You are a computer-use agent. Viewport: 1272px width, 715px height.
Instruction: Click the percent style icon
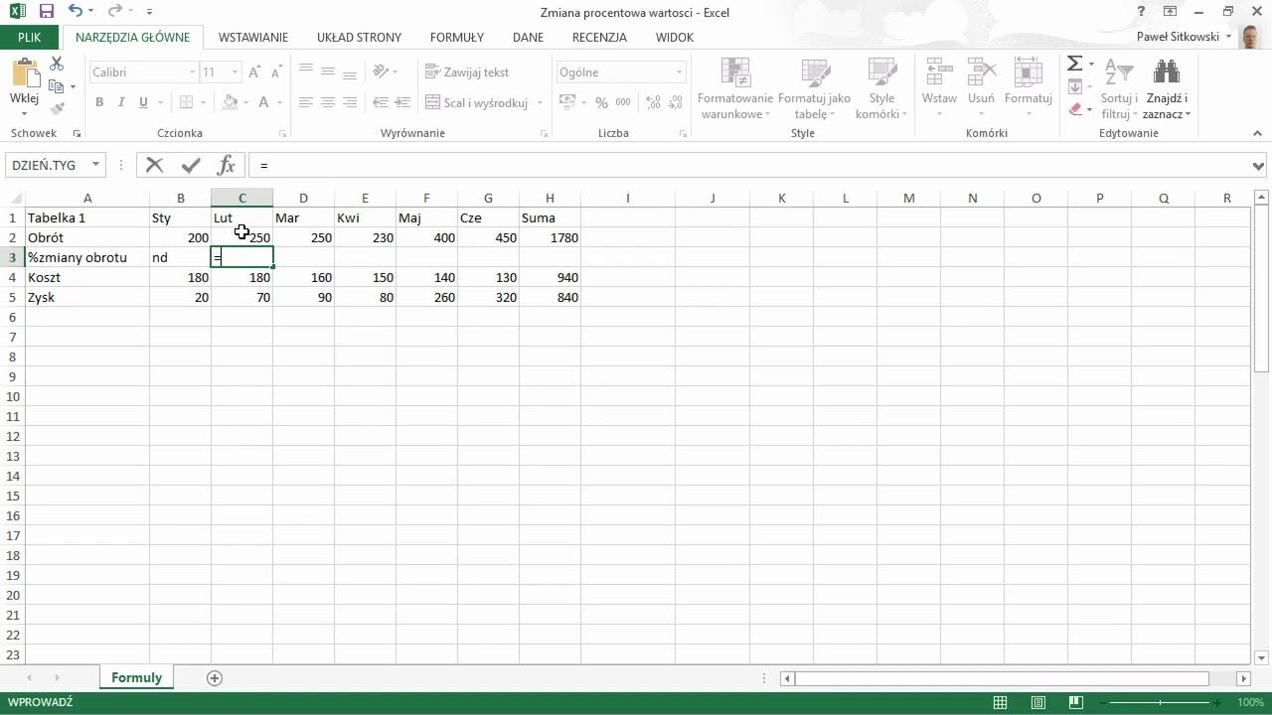click(x=601, y=102)
